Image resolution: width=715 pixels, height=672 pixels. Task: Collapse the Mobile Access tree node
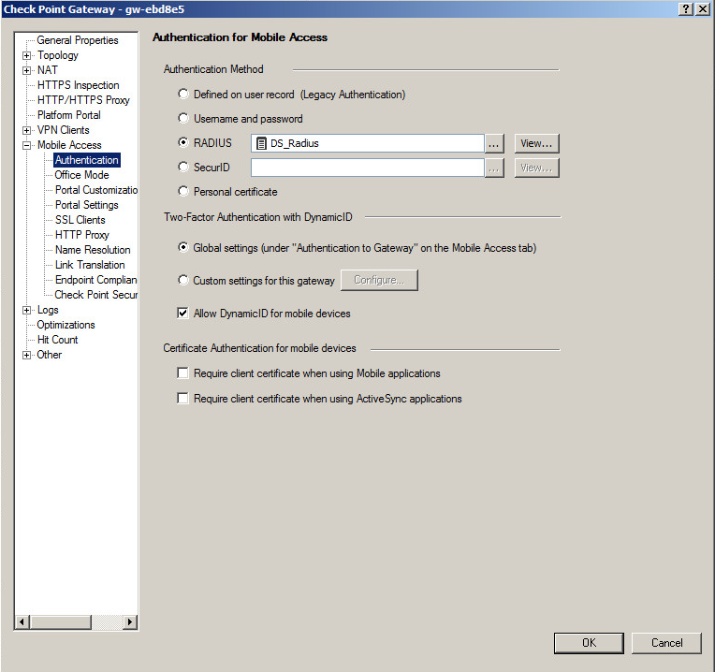26,145
